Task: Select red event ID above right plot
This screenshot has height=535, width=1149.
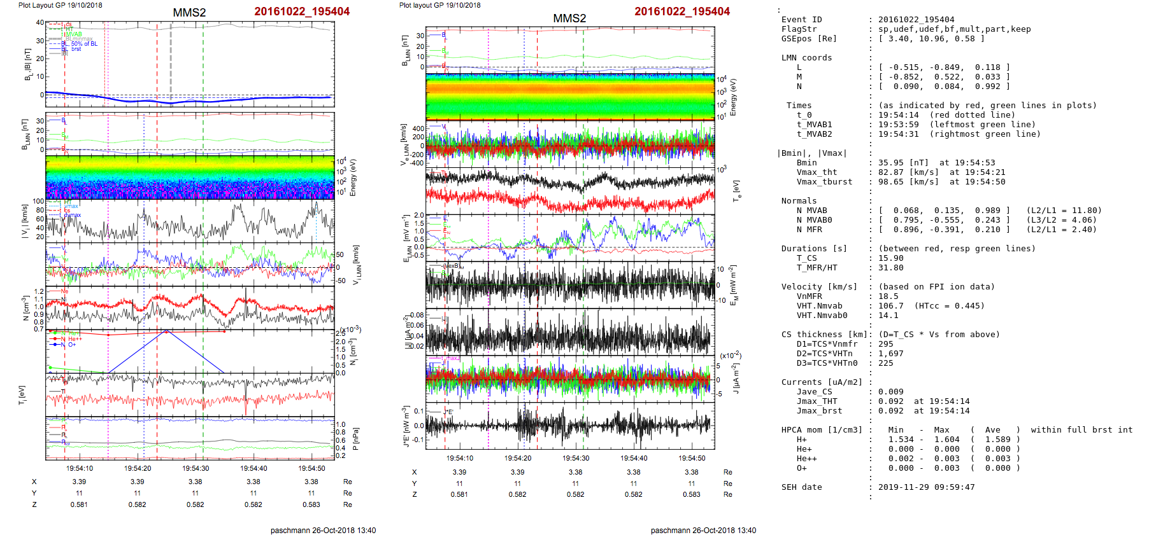Action: (682, 11)
